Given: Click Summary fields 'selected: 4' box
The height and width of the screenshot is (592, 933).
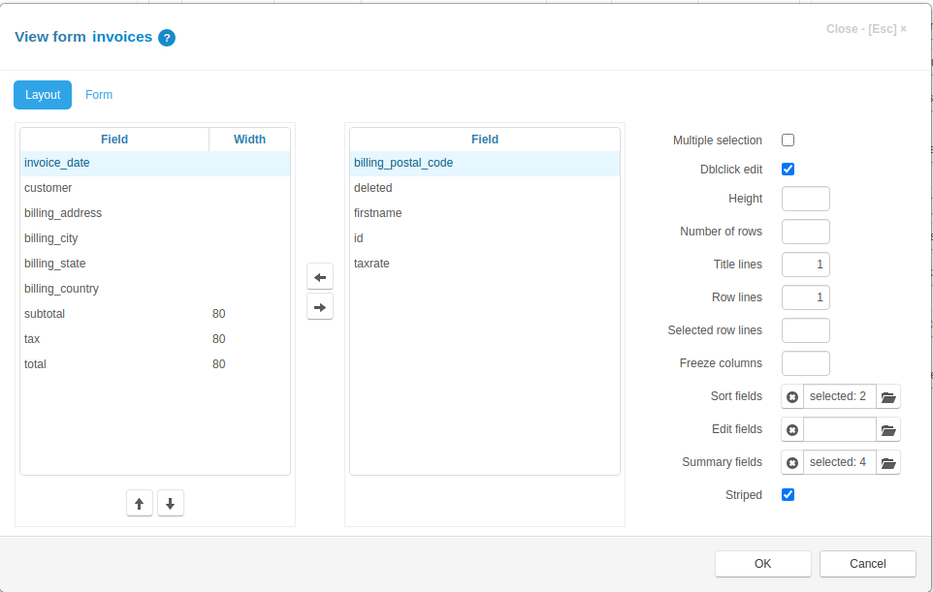Looking at the screenshot, I should 840,462.
